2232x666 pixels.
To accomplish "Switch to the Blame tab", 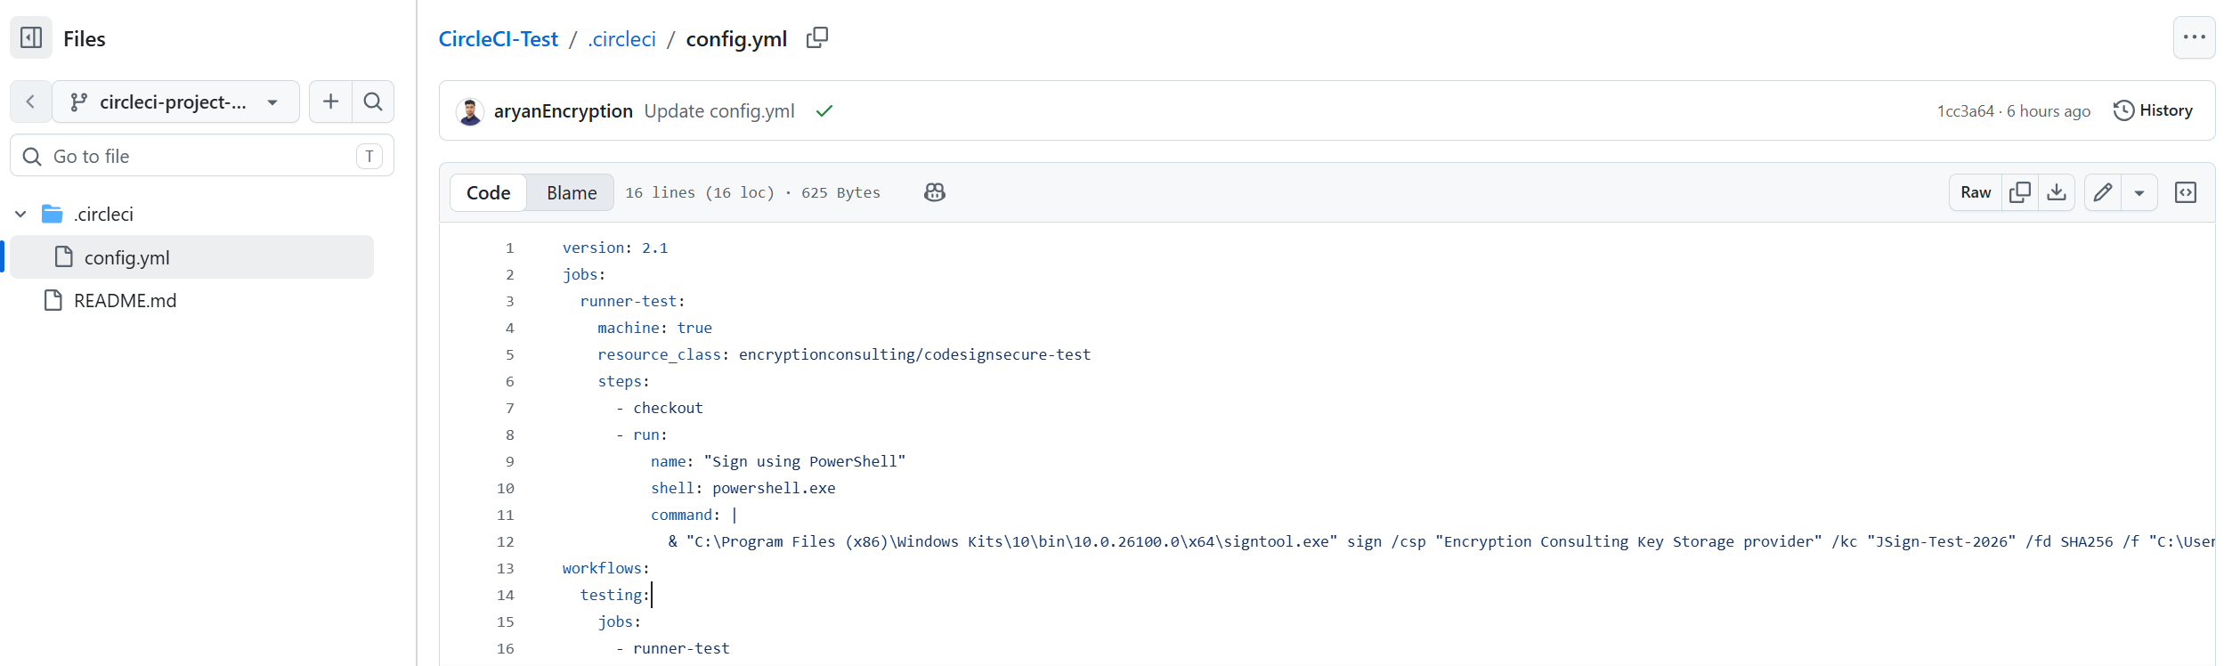I will 572,192.
